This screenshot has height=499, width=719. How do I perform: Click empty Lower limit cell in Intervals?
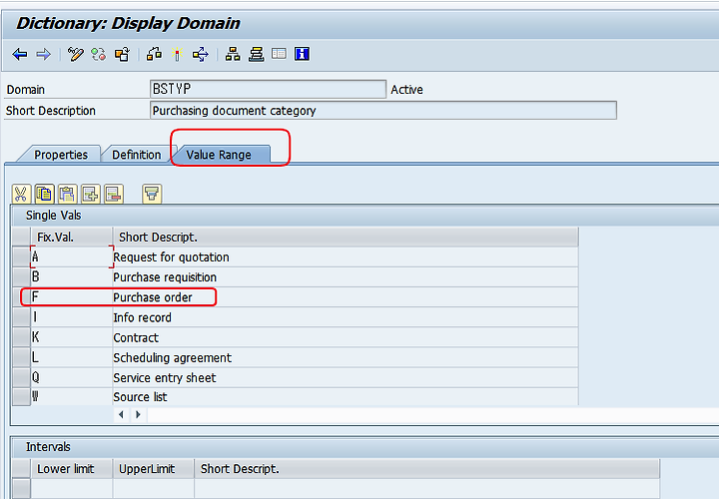pos(72,488)
